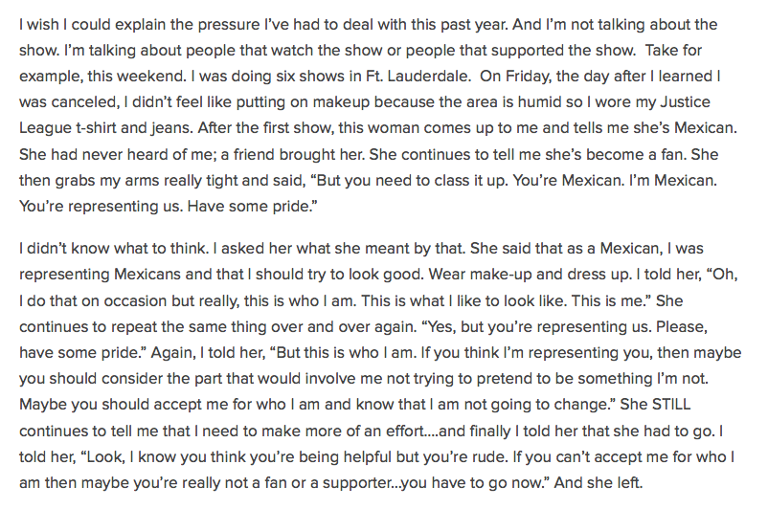Click the phrase "Wear make-up and dress up"
This screenshot has width=768, height=509.
[530, 275]
